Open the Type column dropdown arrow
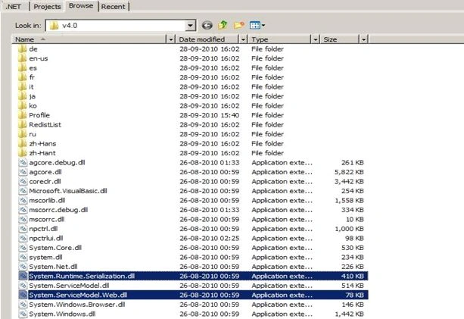Screen dimensions: 464x319 [x=316, y=39]
